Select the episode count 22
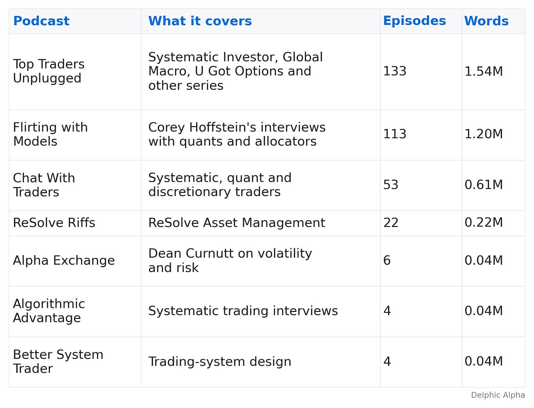This screenshot has width=534, height=408. click(391, 223)
